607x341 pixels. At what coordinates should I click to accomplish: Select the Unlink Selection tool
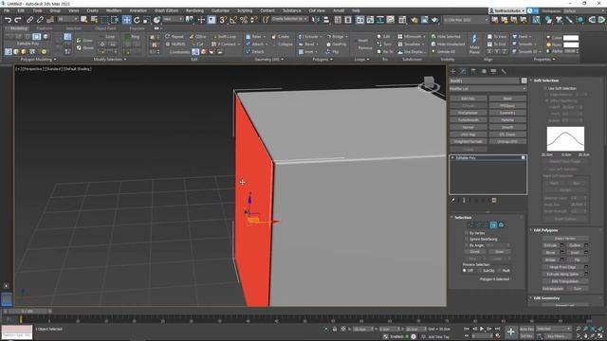coord(40,20)
